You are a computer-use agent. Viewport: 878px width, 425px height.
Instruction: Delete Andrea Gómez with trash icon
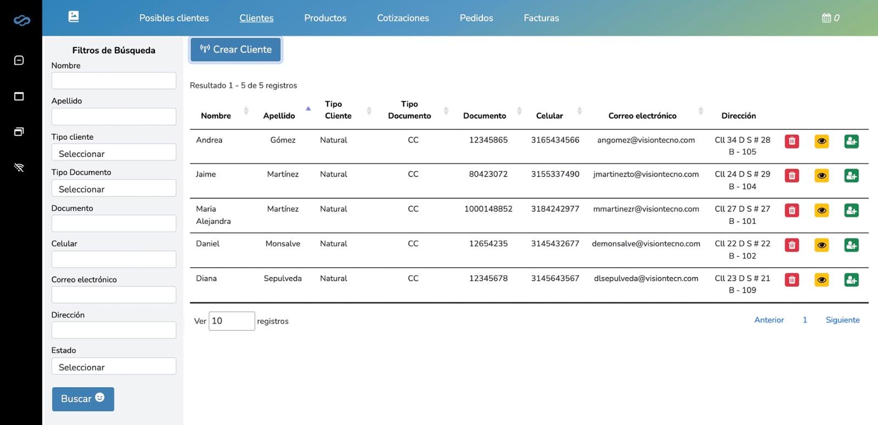tap(792, 141)
